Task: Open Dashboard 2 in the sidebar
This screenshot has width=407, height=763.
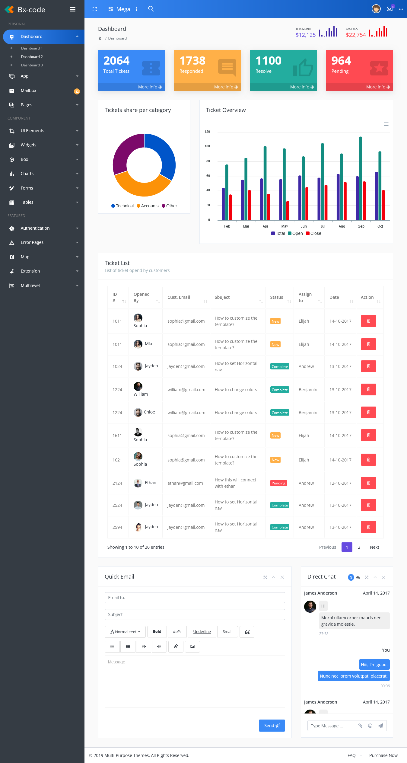Action: tap(32, 57)
